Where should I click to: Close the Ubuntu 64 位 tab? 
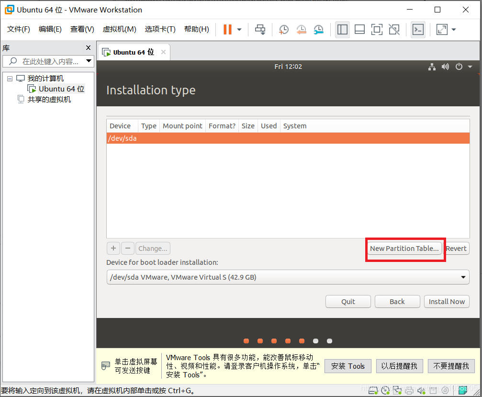pyautogui.click(x=164, y=52)
